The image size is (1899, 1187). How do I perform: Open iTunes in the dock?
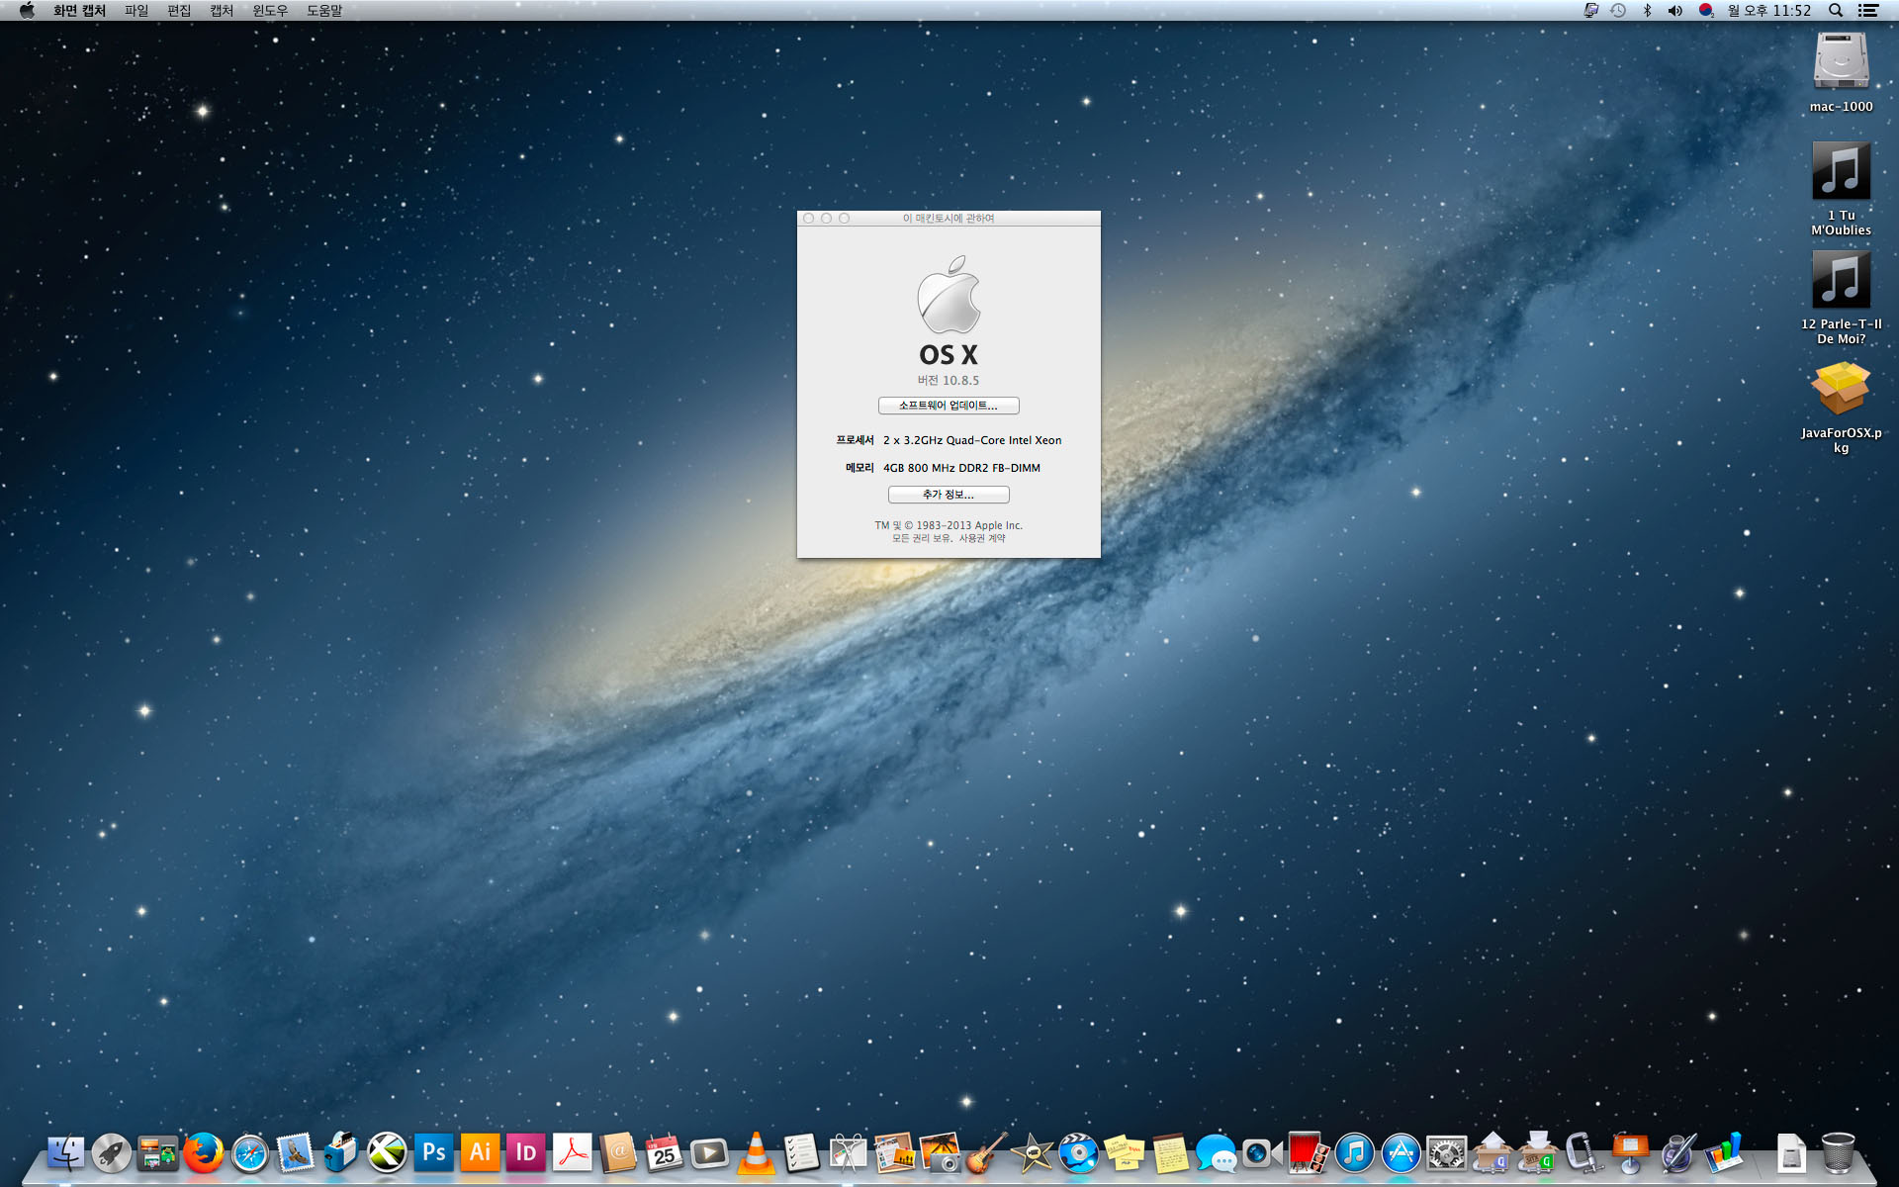[1354, 1153]
